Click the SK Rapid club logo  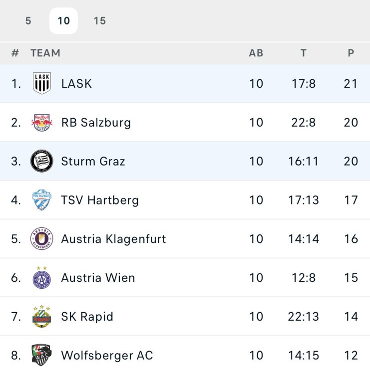pyautogui.click(x=42, y=317)
